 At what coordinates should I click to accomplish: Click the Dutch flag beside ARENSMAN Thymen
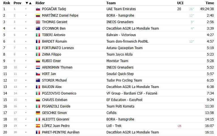tap(38, 67)
